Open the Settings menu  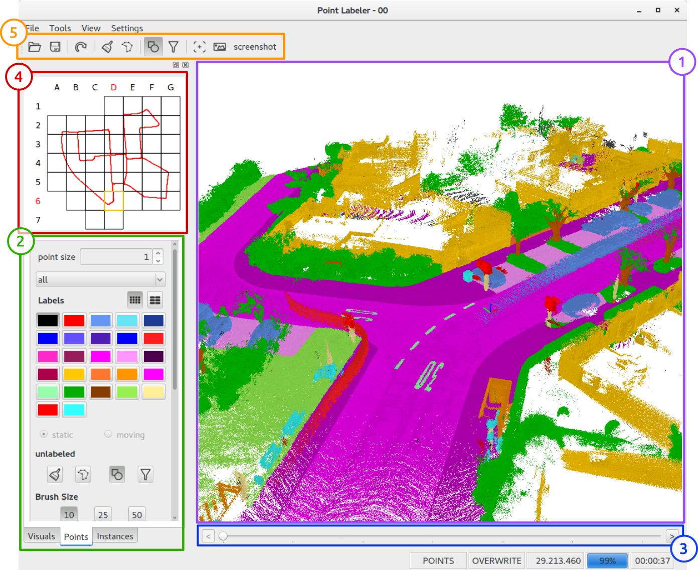(x=127, y=28)
